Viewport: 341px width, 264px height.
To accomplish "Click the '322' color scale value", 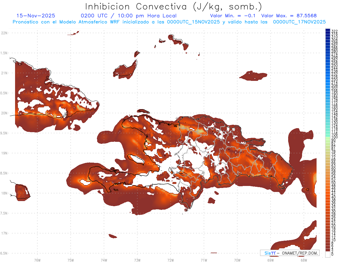I will click(x=334, y=31).
